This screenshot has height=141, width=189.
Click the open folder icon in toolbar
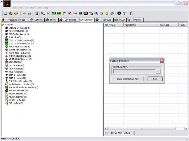(5, 14)
